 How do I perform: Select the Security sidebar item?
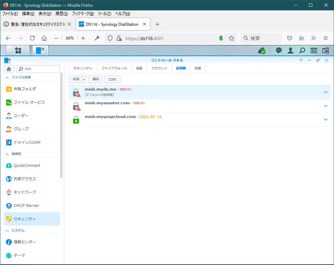[32, 219]
